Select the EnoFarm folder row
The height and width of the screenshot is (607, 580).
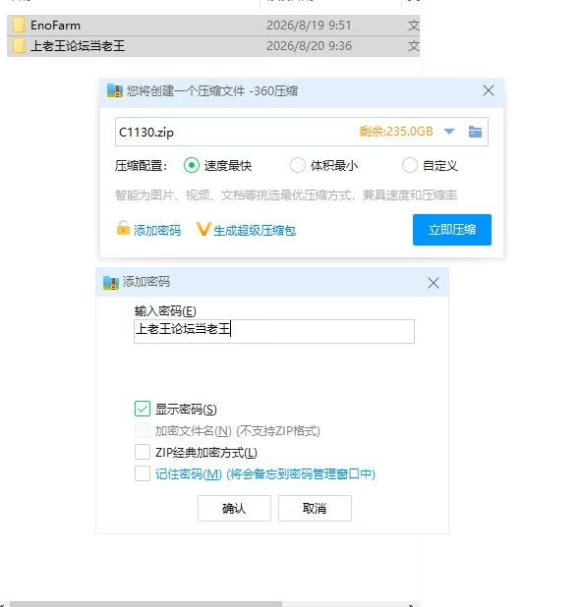(x=213, y=26)
